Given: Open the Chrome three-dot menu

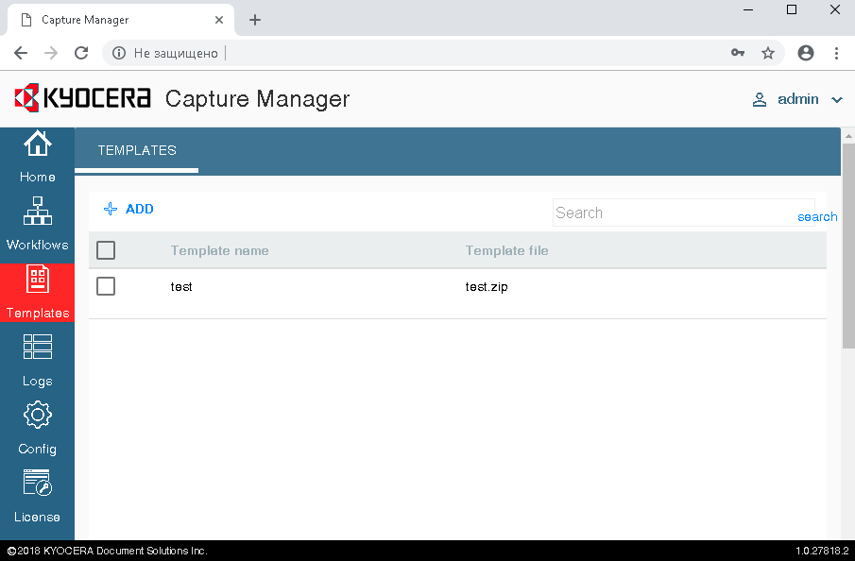Looking at the screenshot, I should click(836, 53).
